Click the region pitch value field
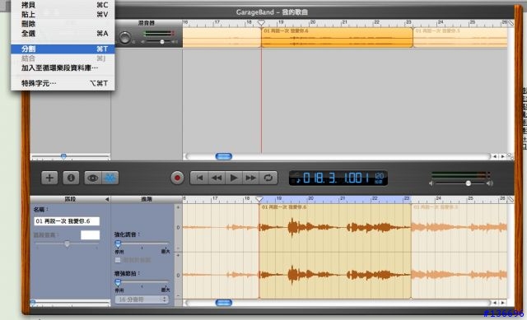Screen dimensions: 527x320 90,235
